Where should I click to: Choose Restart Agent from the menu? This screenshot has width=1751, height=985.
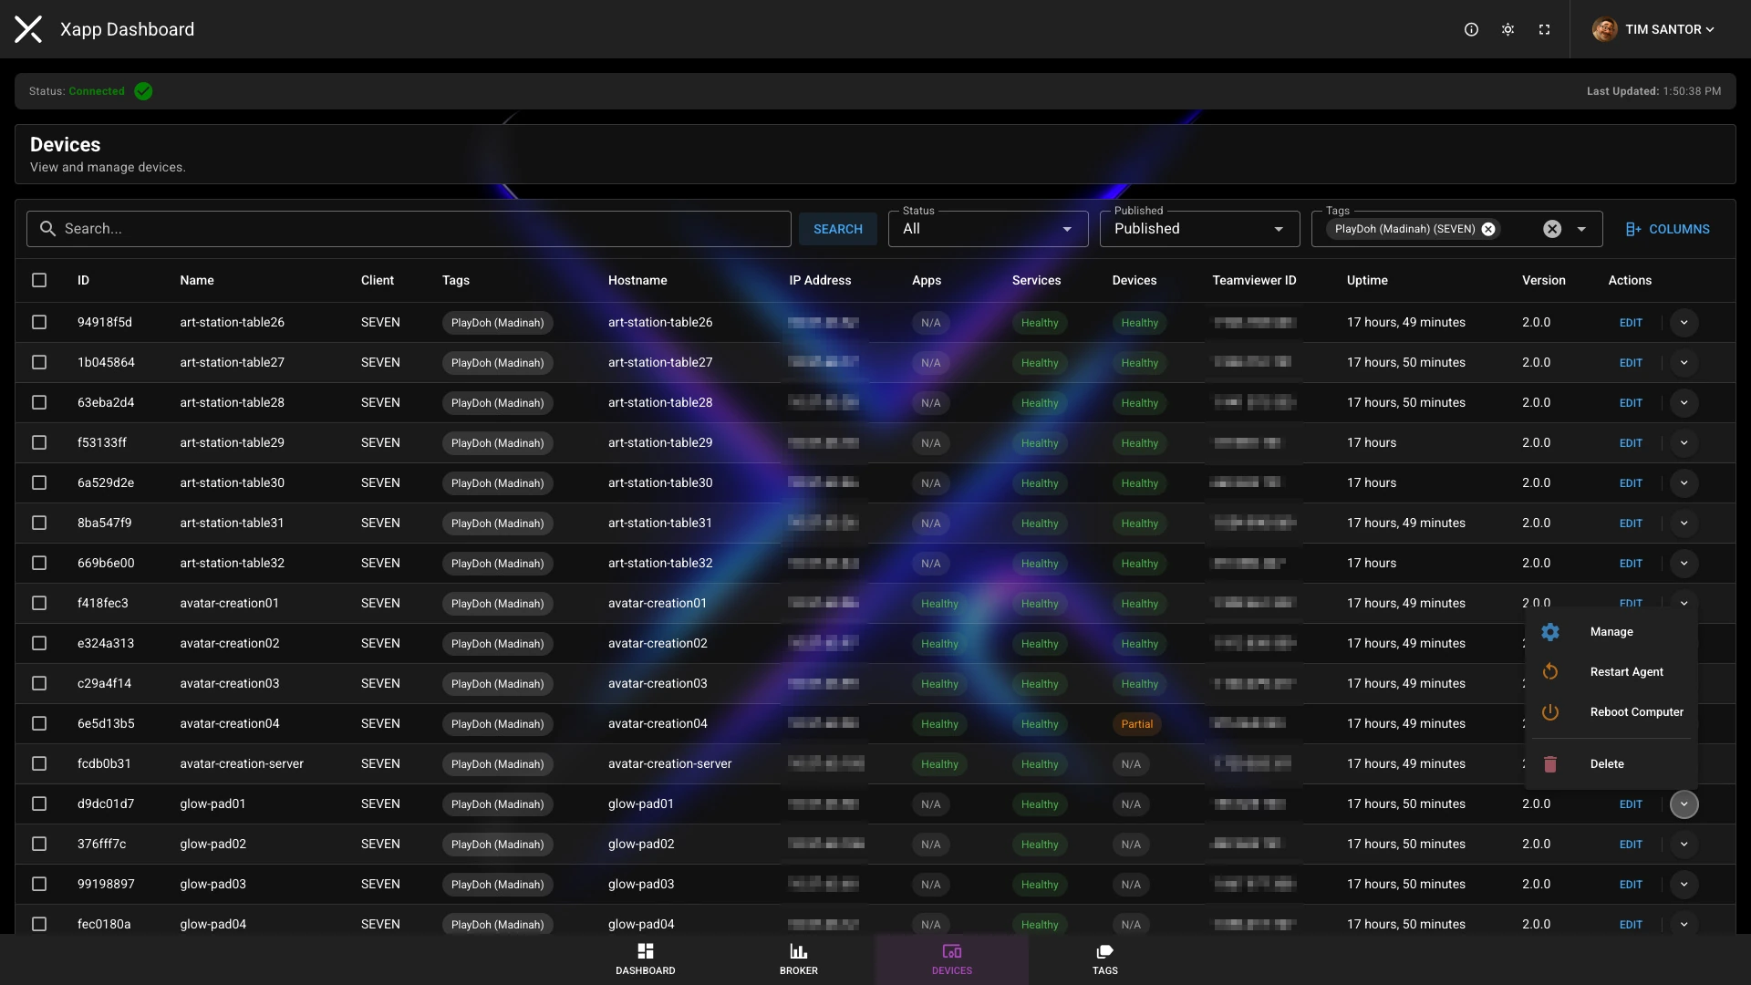click(1611, 672)
